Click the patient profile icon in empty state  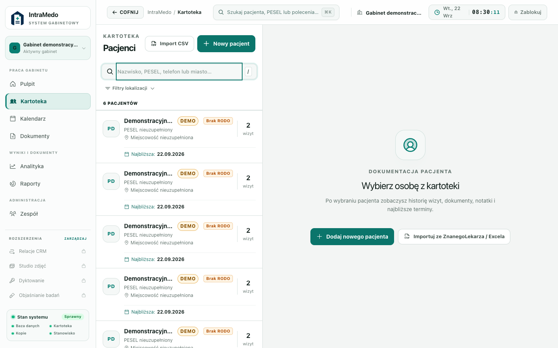[x=410, y=145]
